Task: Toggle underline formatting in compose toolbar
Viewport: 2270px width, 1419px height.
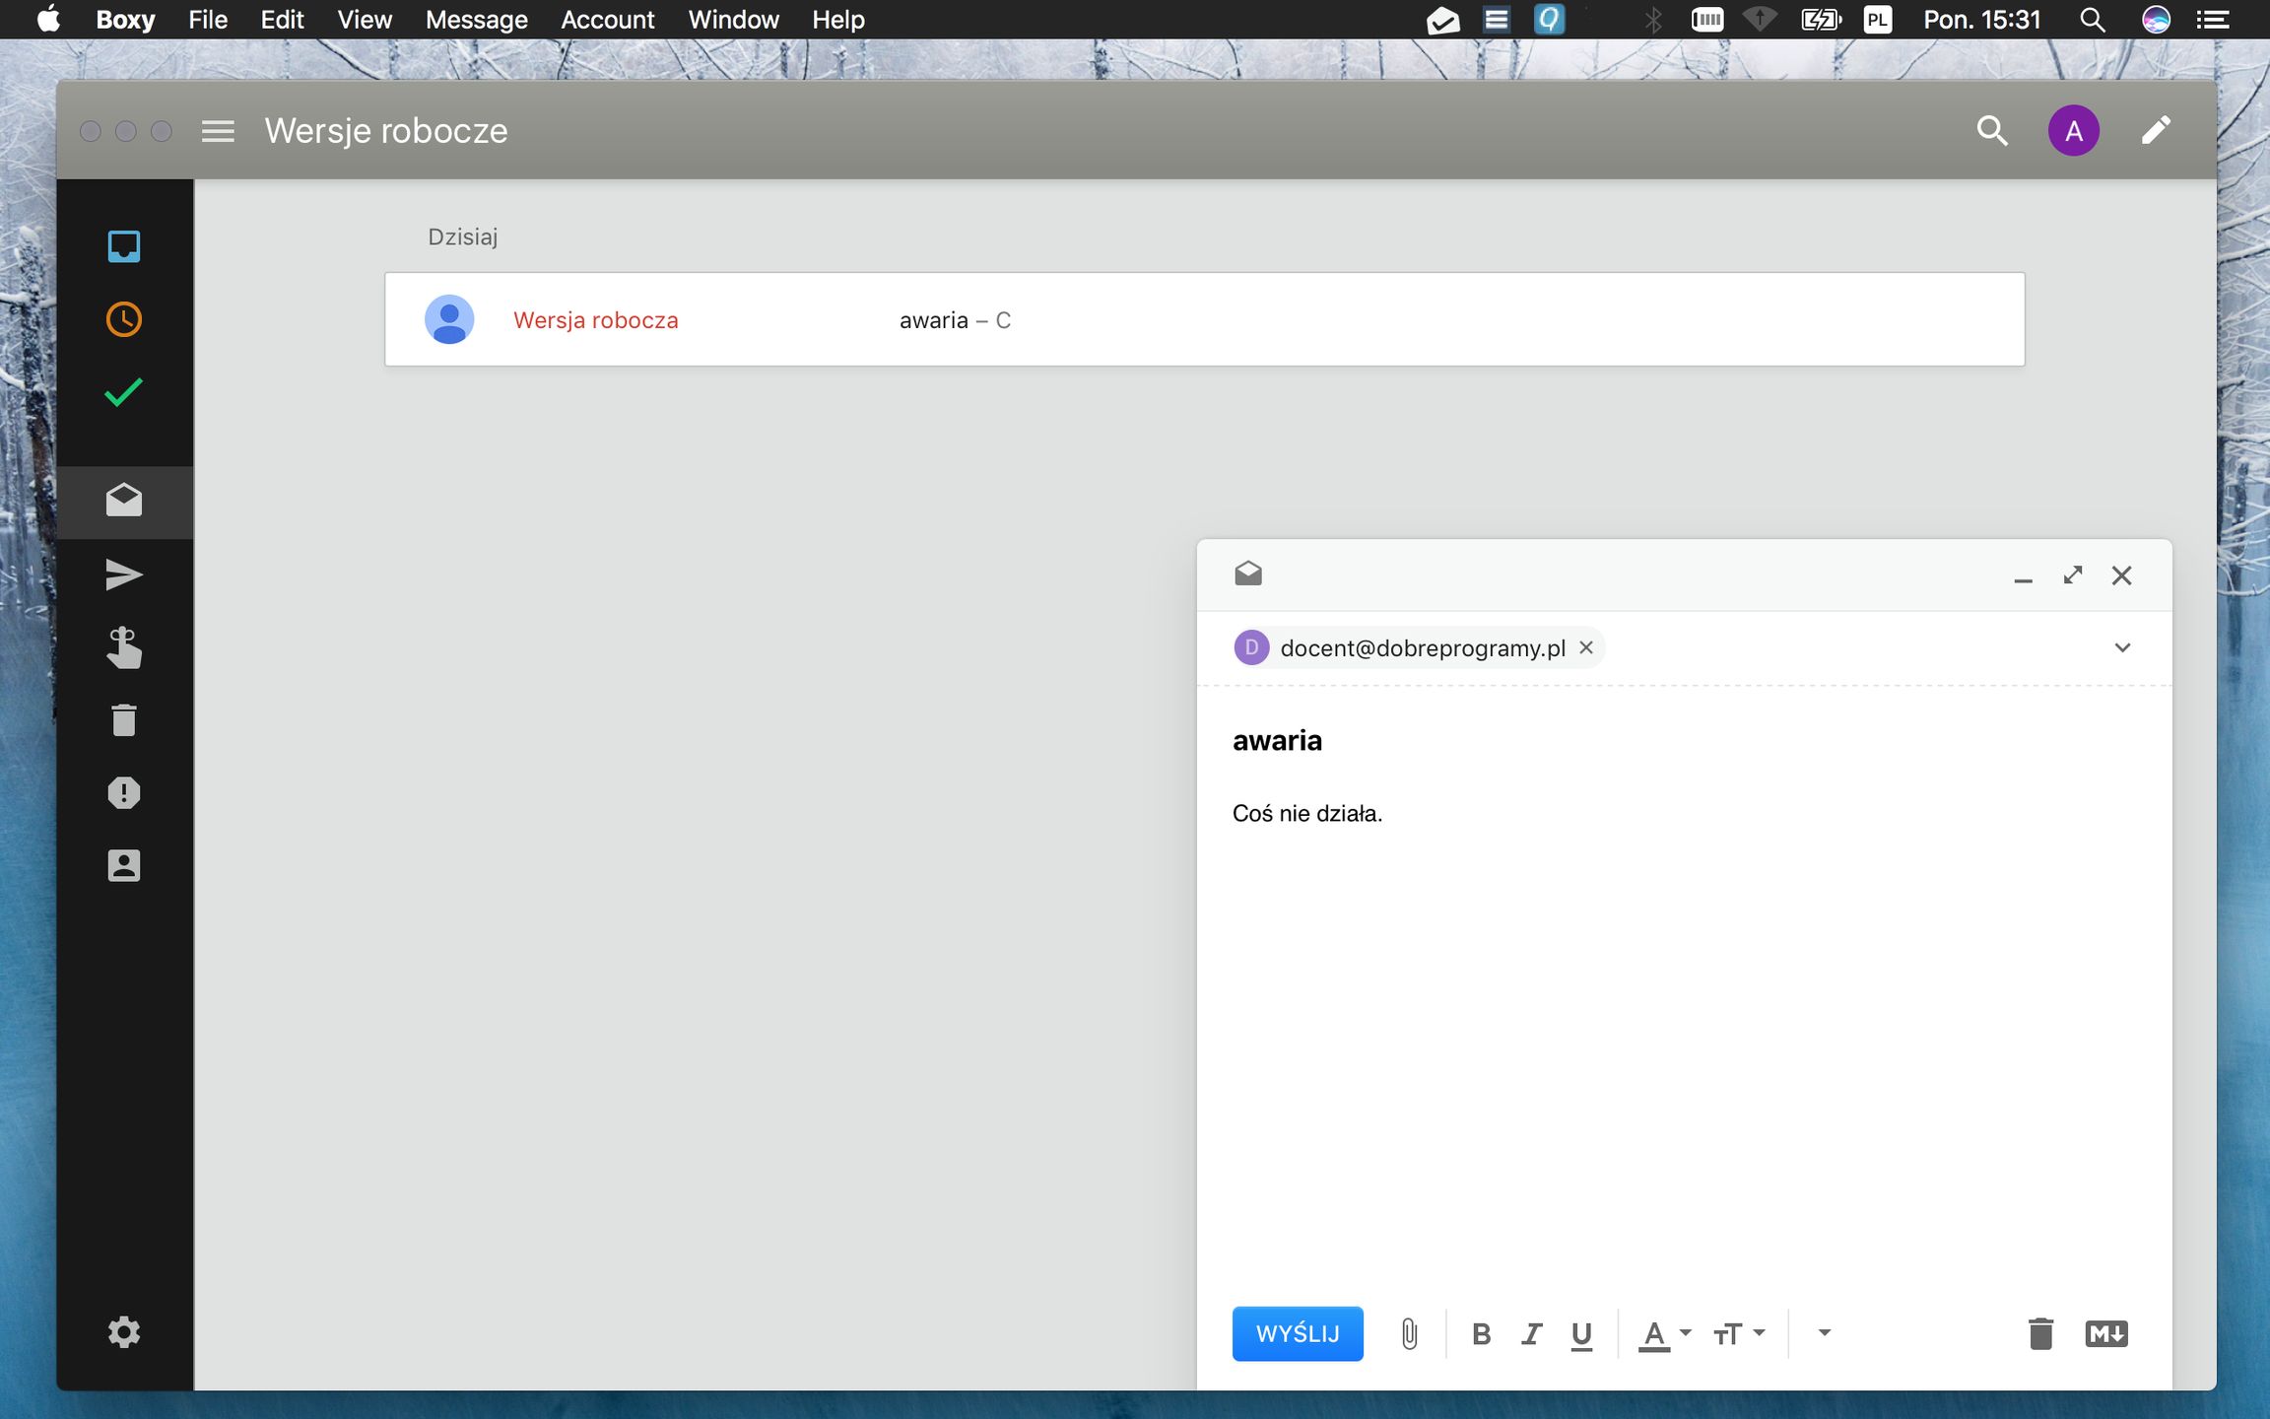Action: click(x=1581, y=1333)
